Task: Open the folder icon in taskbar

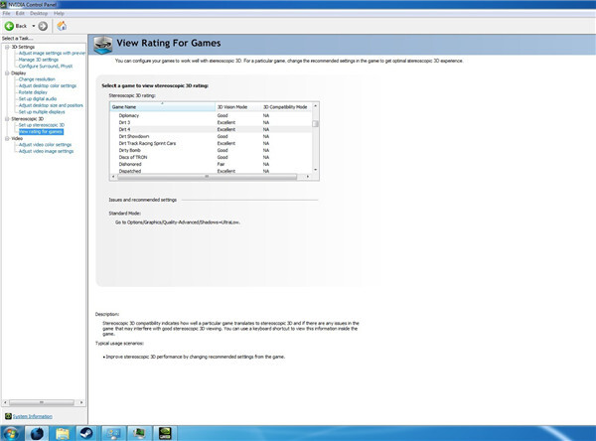Action: [x=63, y=432]
